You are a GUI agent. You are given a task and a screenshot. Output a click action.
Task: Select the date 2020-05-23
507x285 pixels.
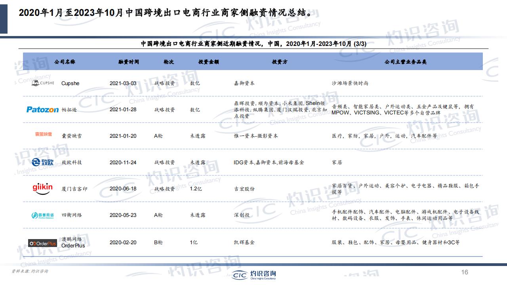(x=123, y=215)
